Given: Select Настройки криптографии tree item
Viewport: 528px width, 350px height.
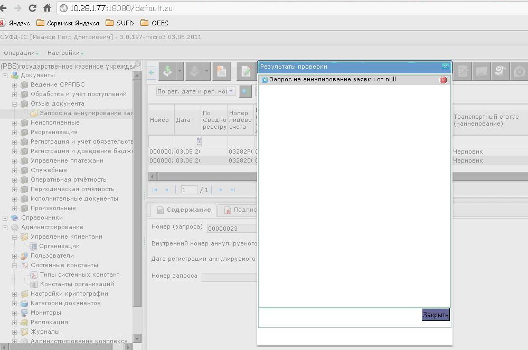Looking at the screenshot, I should click(x=69, y=294).
